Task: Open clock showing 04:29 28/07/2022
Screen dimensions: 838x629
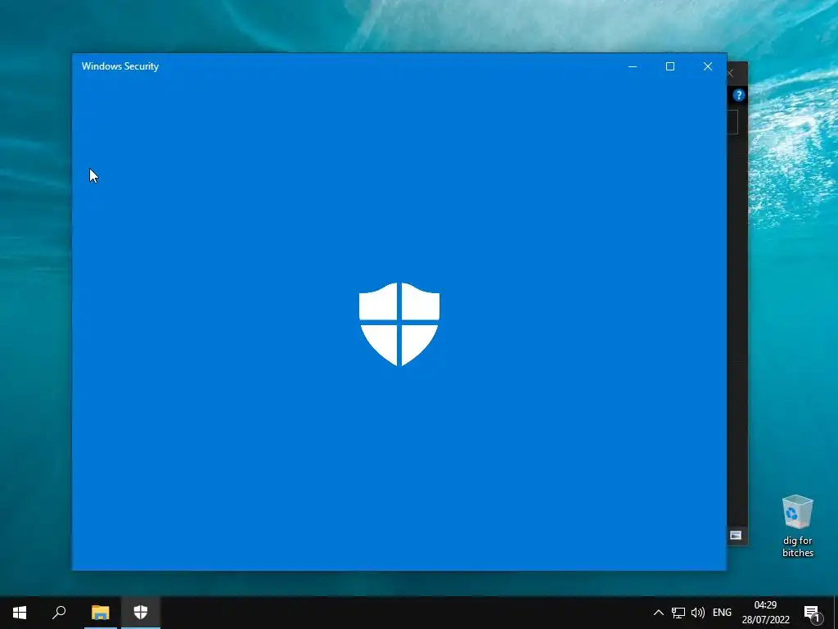Action: click(765, 613)
